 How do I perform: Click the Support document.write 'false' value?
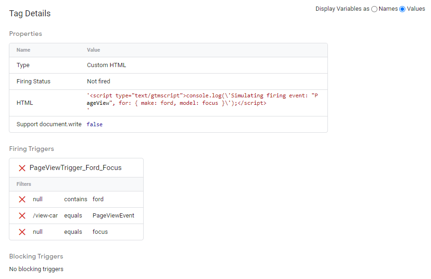(x=95, y=124)
